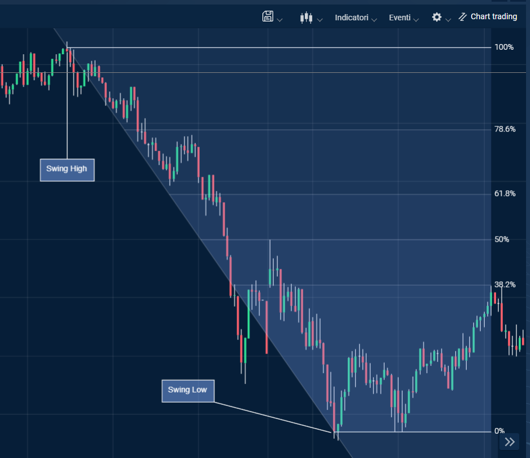This screenshot has height=458, width=530.
Task: Select the Swing Low annotation label
Action: tap(188, 391)
